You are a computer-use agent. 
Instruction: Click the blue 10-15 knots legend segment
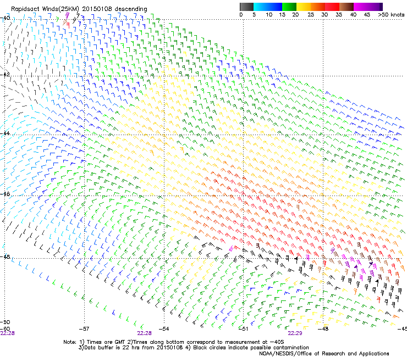[x=275, y=7]
